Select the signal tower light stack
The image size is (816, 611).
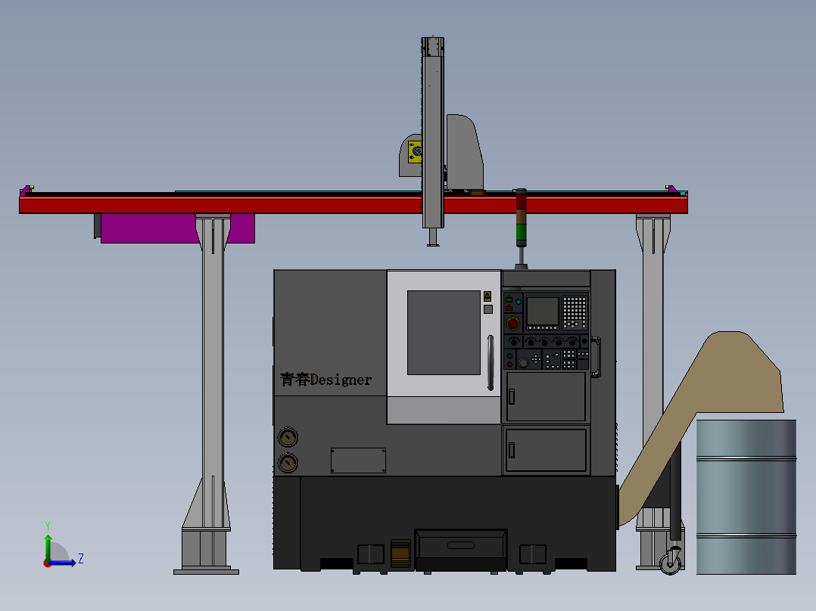(x=520, y=218)
